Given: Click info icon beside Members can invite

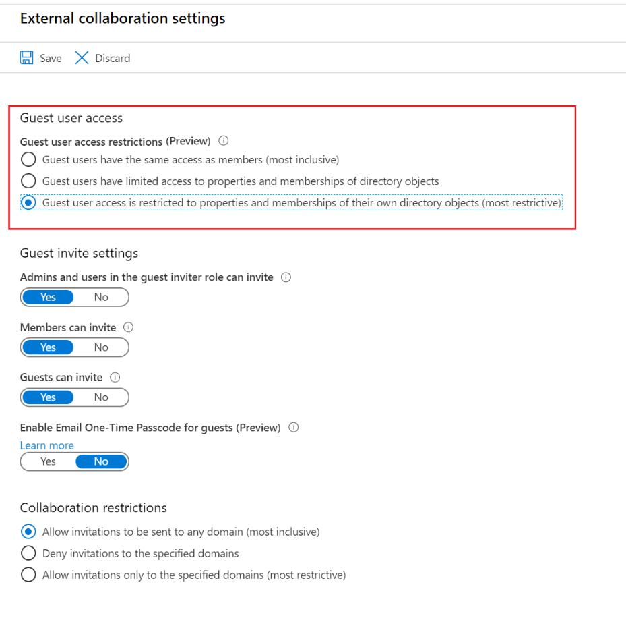Looking at the screenshot, I should [x=129, y=327].
